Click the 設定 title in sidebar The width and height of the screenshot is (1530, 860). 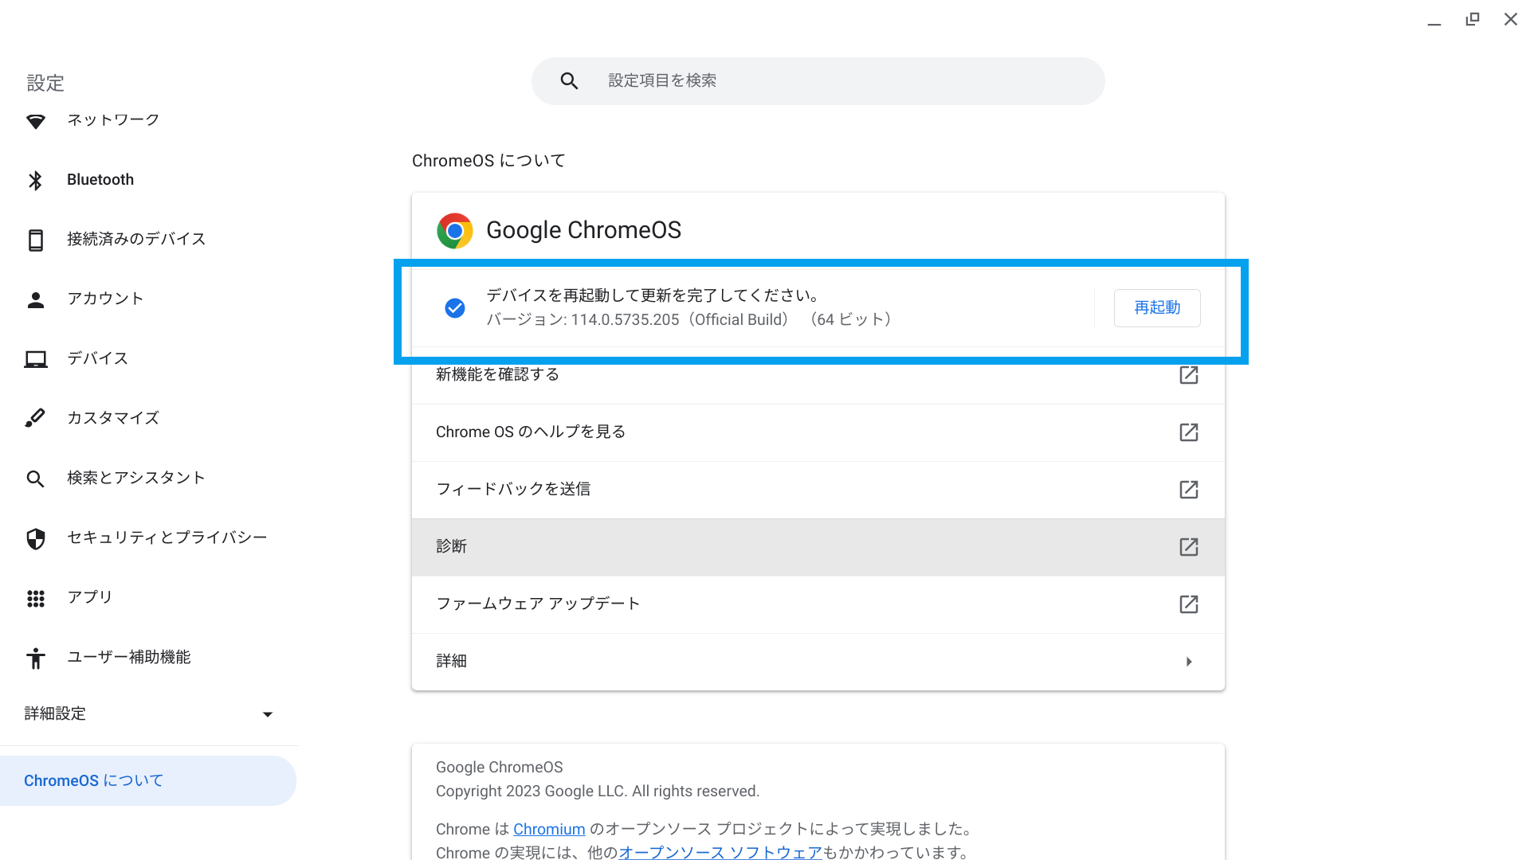(x=45, y=83)
